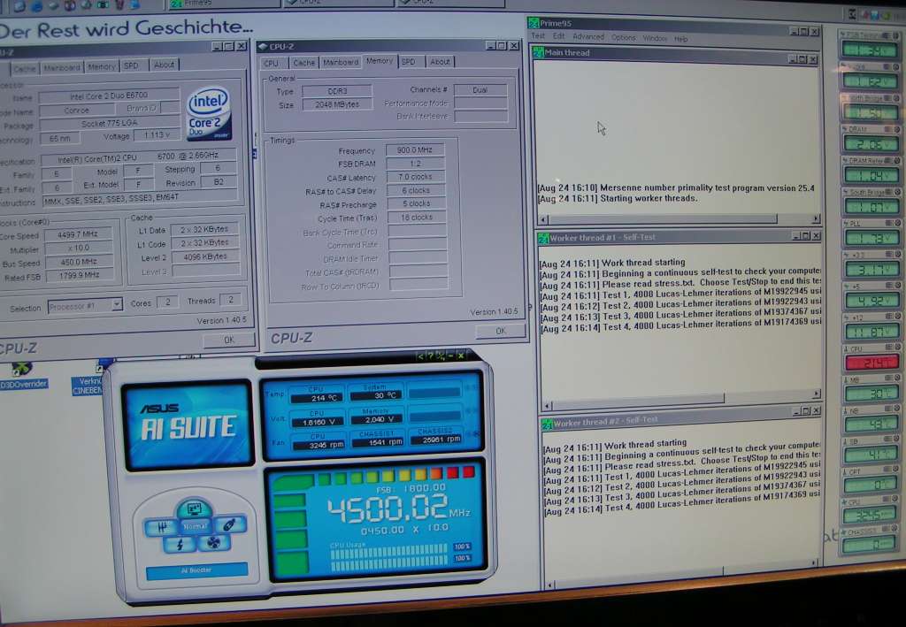Image resolution: width=906 pixels, height=627 pixels.
Task: Click the AI Suite lightning bolt power icon
Action: click(180, 544)
